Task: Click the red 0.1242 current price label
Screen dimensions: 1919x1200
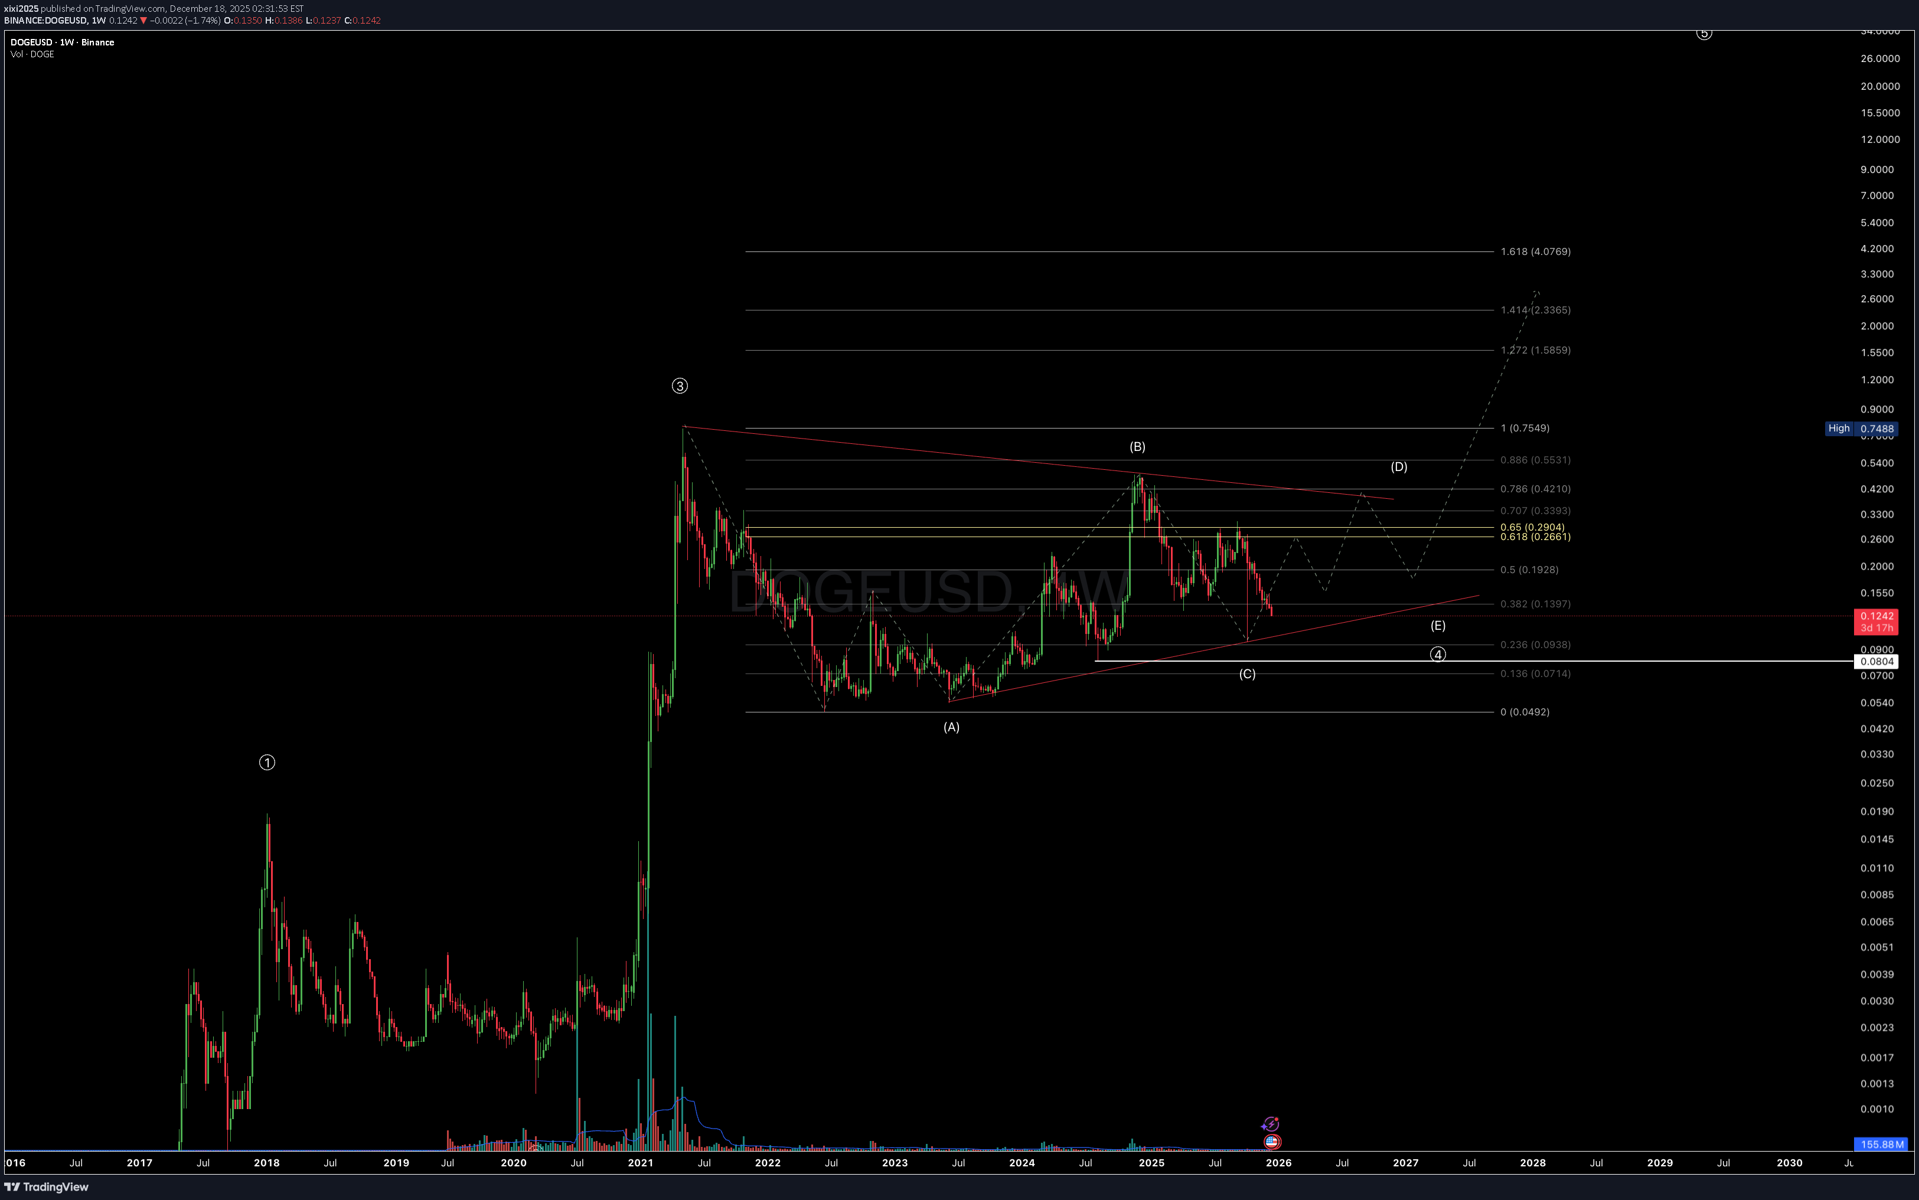Action: pos(1876,616)
